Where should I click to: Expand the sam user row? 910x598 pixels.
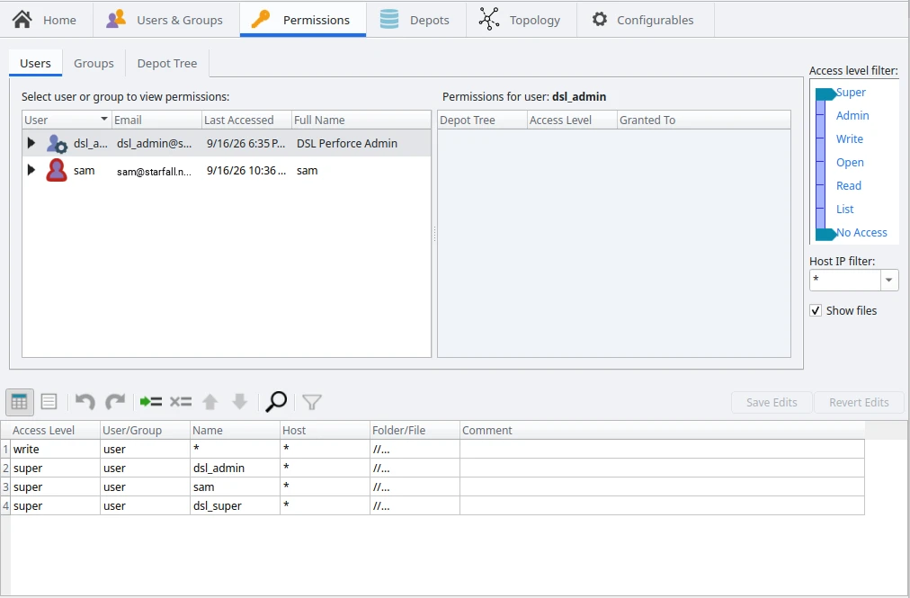[31, 170]
